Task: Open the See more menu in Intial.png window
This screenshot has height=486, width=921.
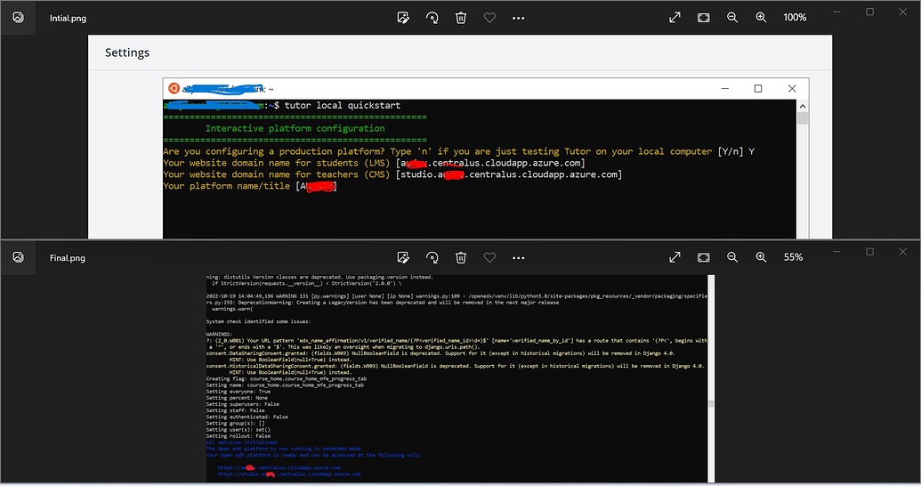Action: (x=518, y=18)
